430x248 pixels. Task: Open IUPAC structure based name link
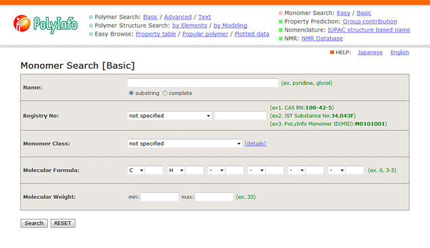coord(369,30)
